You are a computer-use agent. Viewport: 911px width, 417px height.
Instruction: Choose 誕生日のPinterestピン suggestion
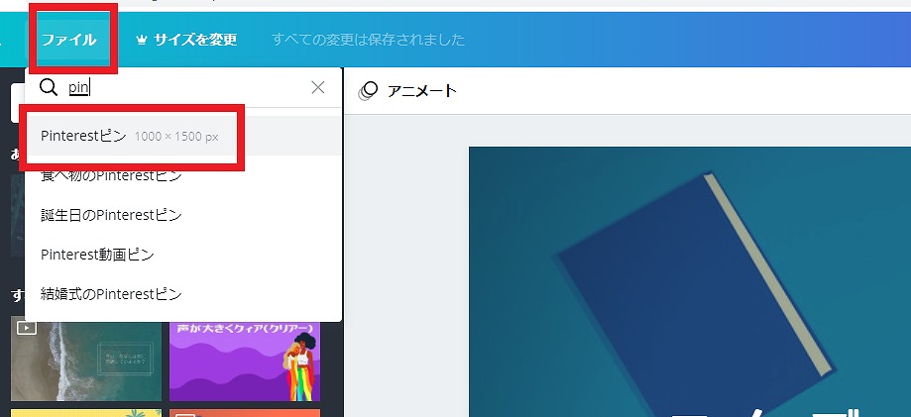[183, 215]
